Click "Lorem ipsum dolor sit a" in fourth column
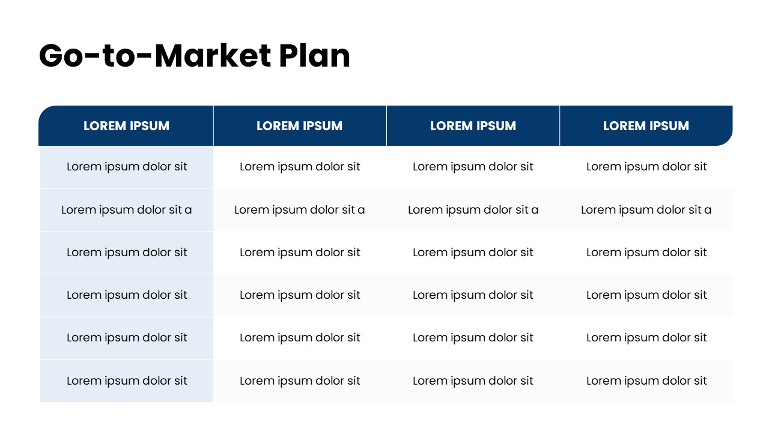The image size is (769, 432). 646,210
